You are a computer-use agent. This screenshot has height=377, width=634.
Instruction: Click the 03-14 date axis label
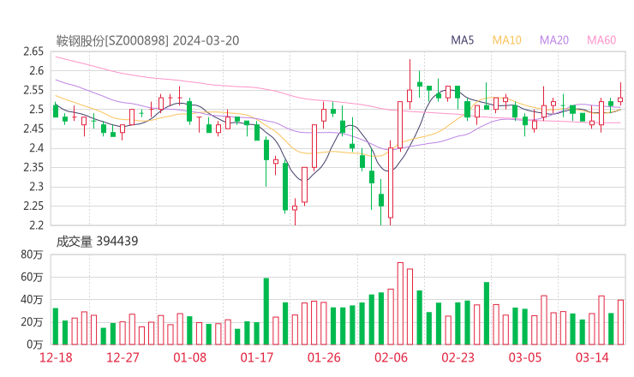pos(592,357)
